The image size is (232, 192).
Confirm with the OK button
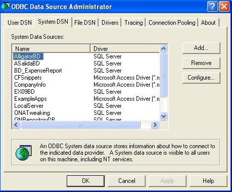[85, 181]
